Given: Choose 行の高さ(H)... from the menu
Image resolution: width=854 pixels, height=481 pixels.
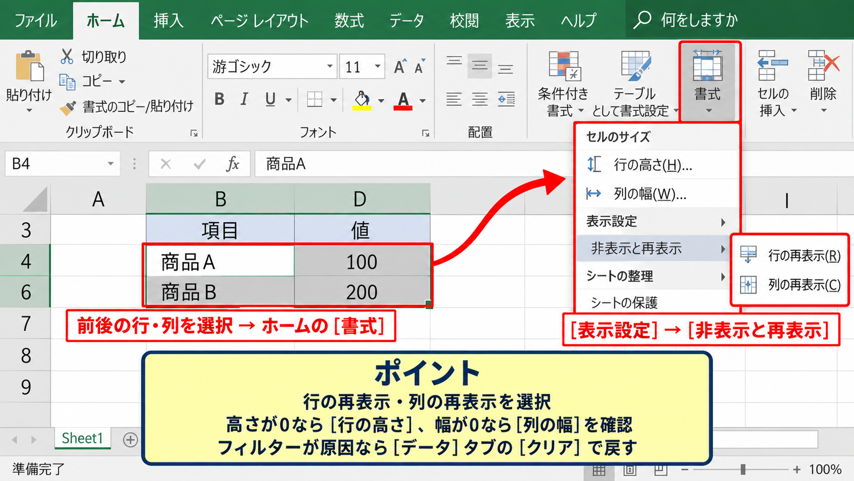Looking at the screenshot, I should tap(657, 165).
